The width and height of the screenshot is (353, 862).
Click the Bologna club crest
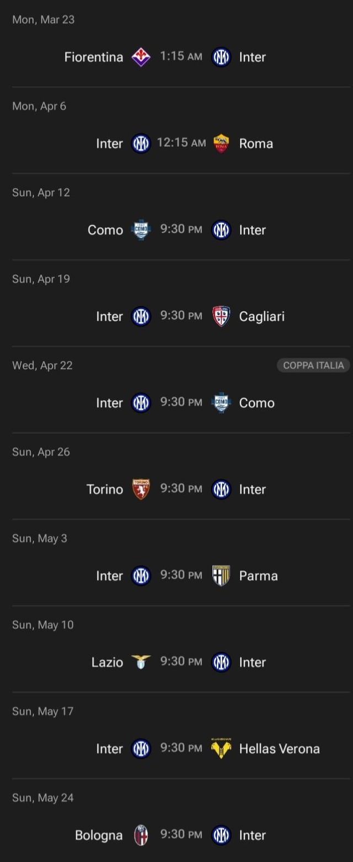(x=141, y=835)
